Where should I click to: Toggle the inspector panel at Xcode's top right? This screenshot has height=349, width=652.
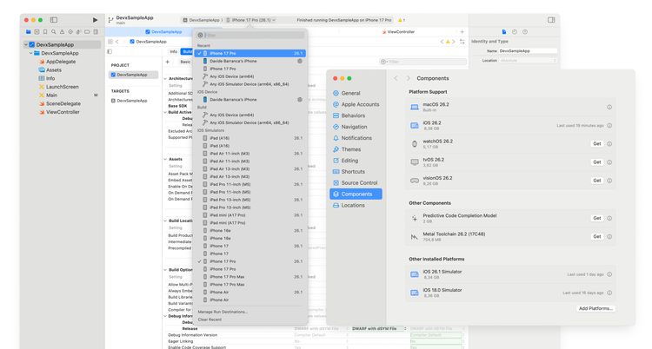pos(551,20)
